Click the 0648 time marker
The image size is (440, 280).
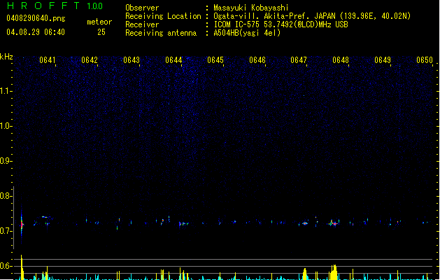(341, 60)
